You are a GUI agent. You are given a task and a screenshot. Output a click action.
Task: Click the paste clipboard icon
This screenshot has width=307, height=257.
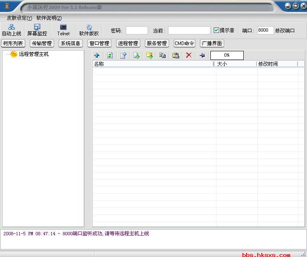tap(176, 55)
